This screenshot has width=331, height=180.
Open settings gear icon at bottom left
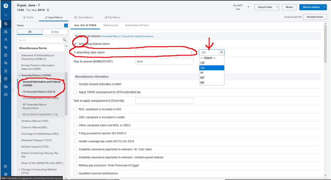pos(6,174)
